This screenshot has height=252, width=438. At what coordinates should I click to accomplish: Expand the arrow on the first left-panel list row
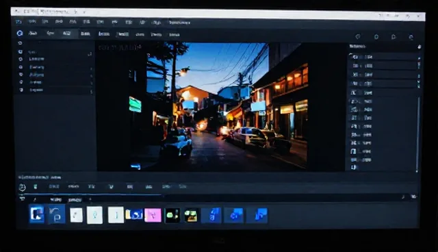(90, 54)
